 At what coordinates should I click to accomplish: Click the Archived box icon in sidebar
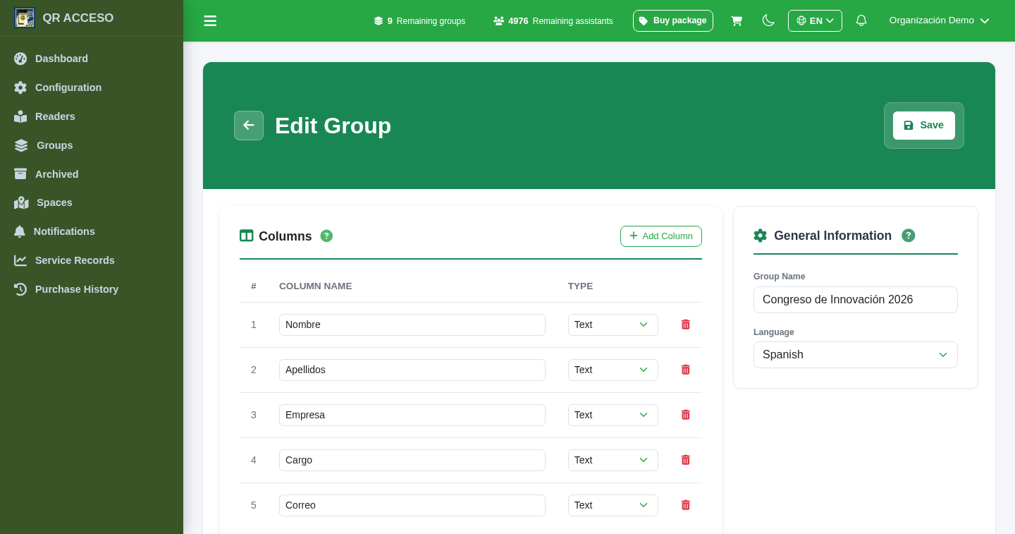pos(20,174)
